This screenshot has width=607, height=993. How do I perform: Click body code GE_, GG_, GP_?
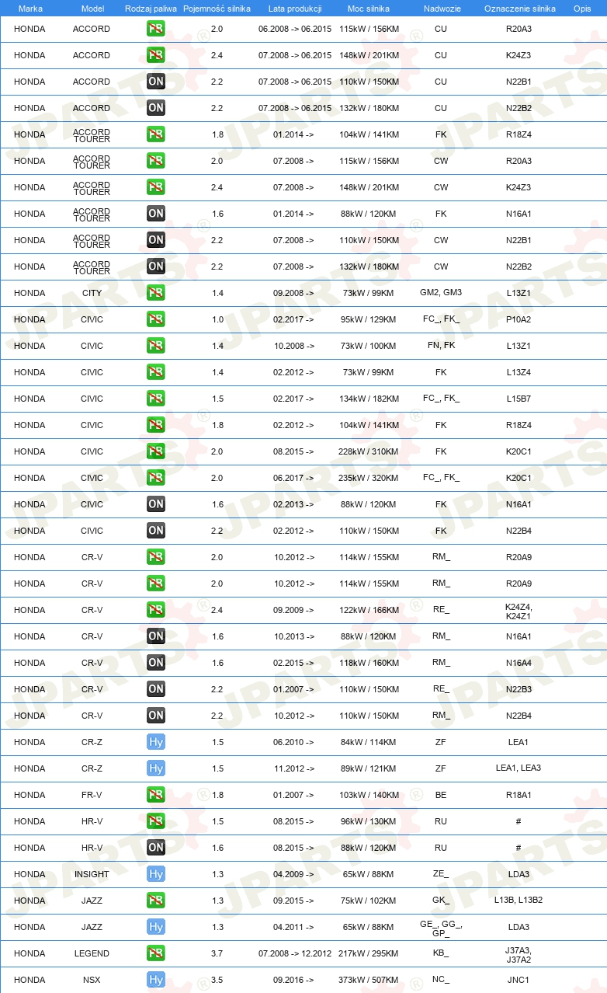click(441, 928)
